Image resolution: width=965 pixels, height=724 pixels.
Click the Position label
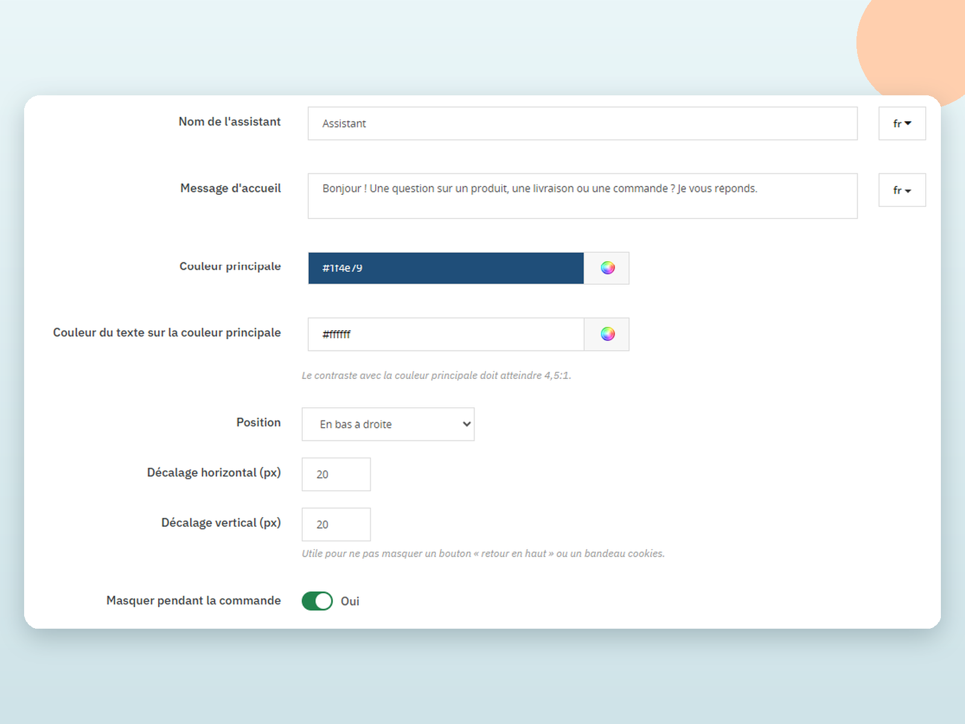pyautogui.click(x=259, y=422)
